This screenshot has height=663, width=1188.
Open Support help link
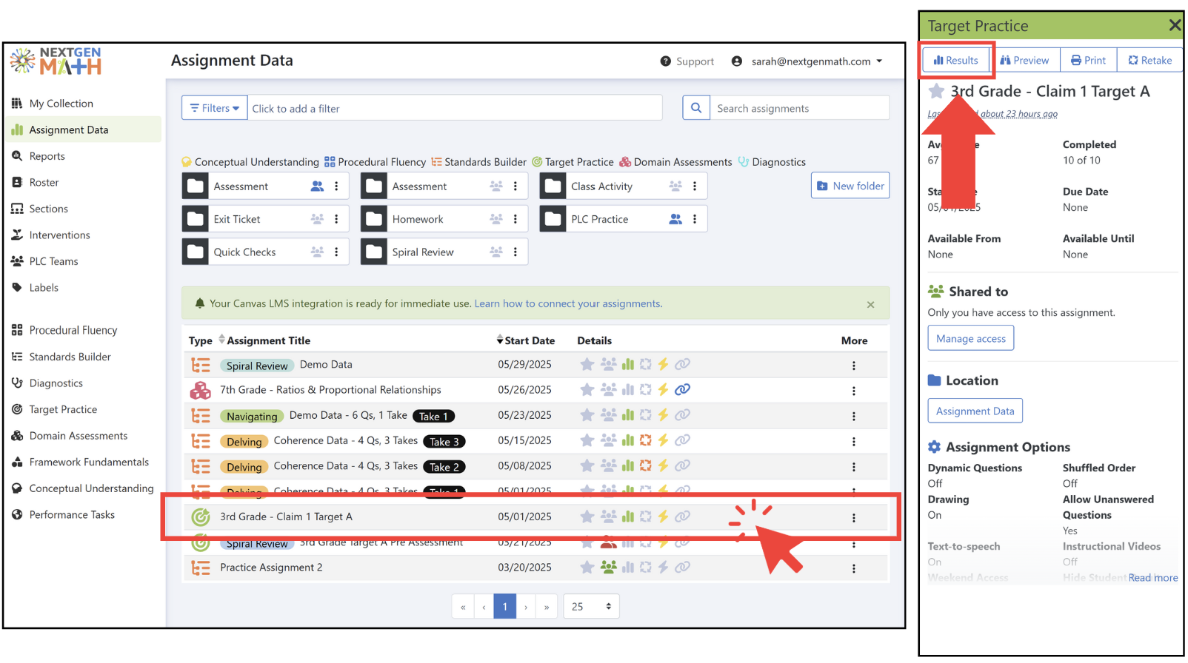tap(687, 61)
